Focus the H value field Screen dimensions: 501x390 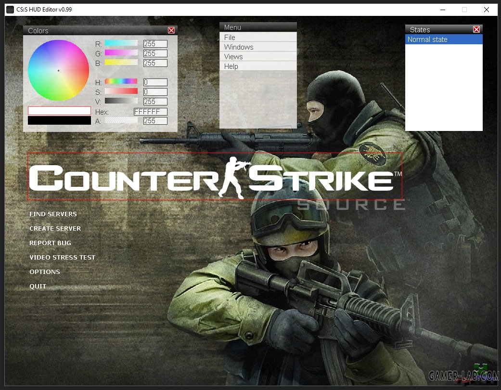155,82
